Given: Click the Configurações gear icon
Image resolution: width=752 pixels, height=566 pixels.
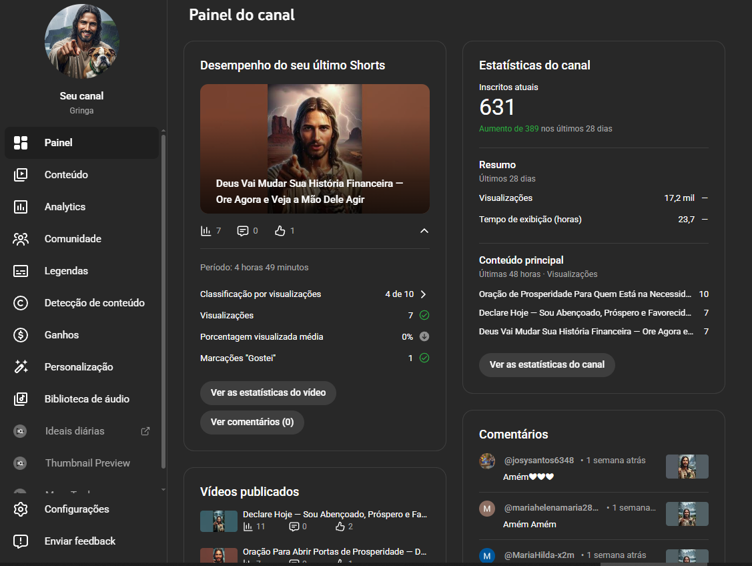Looking at the screenshot, I should 21,509.
